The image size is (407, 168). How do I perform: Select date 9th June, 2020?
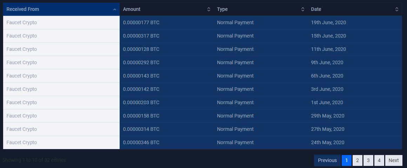(x=327, y=62)
